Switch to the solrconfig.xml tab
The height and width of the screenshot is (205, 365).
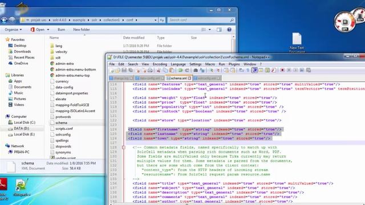206,79
